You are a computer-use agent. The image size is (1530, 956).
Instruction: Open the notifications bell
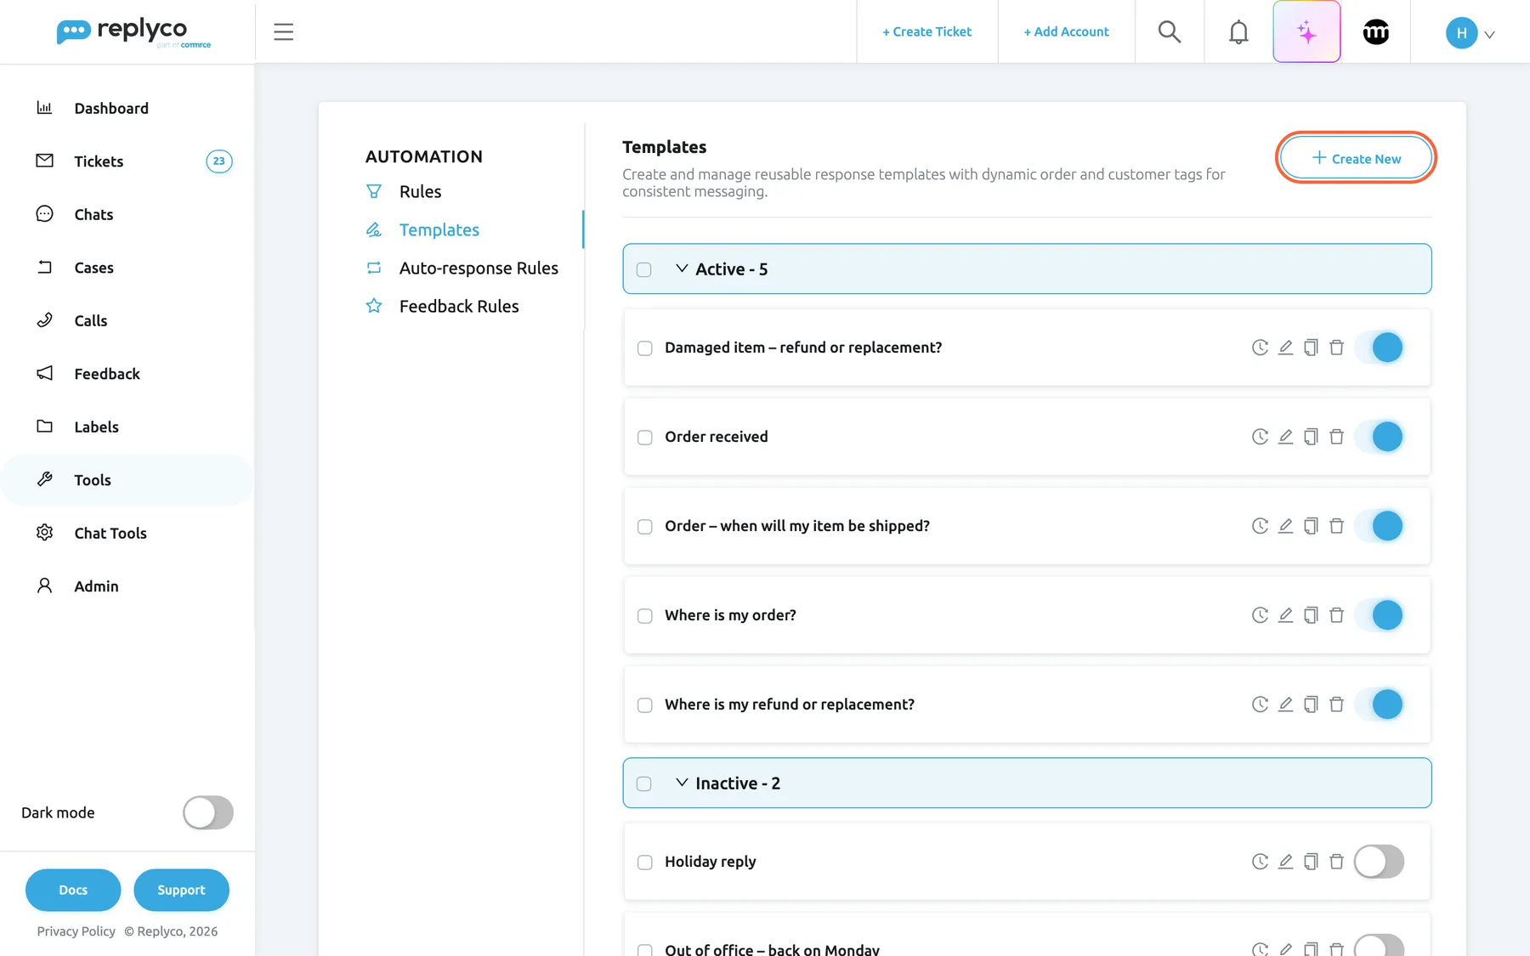1238,32
